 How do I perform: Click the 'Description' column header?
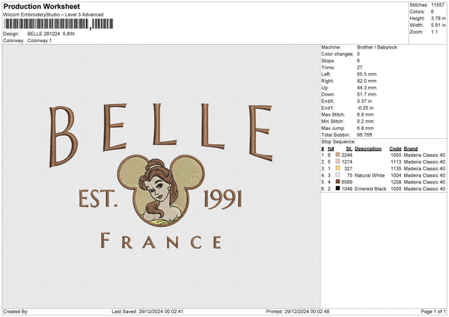point(368,149)
